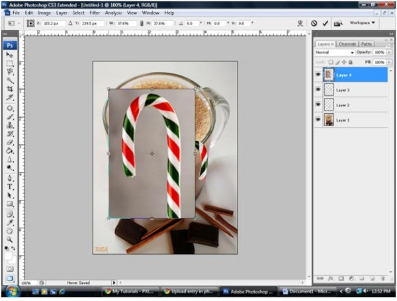
Task: Select the Brush tool
Action: [x=10, y=116]
